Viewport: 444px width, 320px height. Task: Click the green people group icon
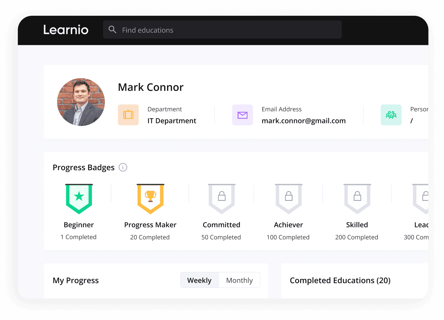click(x=391, y=115)
